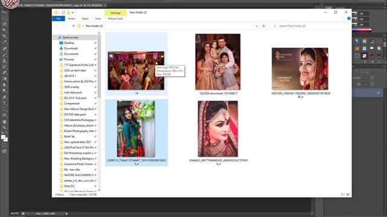Screen dimensions: 387x217
Task: Select the History Brush tool
Action: click(x=4, y=67)
